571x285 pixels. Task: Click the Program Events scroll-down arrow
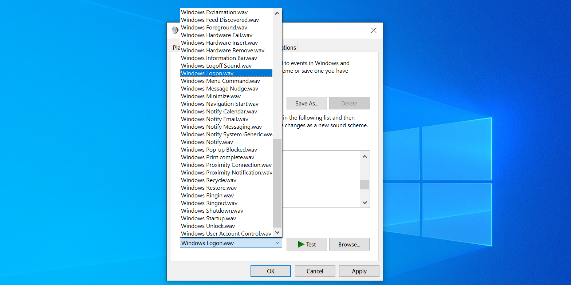pyautogui.click(x=365, y=202)
